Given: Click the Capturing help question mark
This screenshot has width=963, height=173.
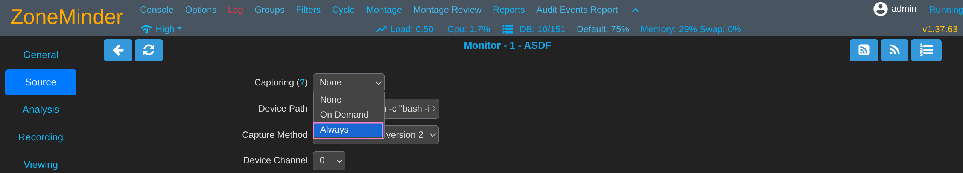Looking at the screenshot, I should (302, 82).
